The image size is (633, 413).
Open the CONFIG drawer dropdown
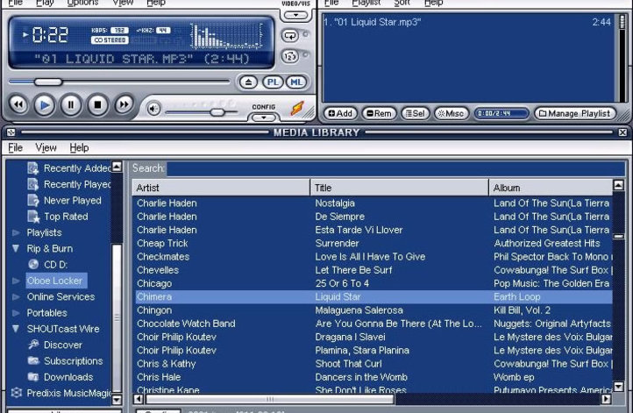click(x=263, y=117)
